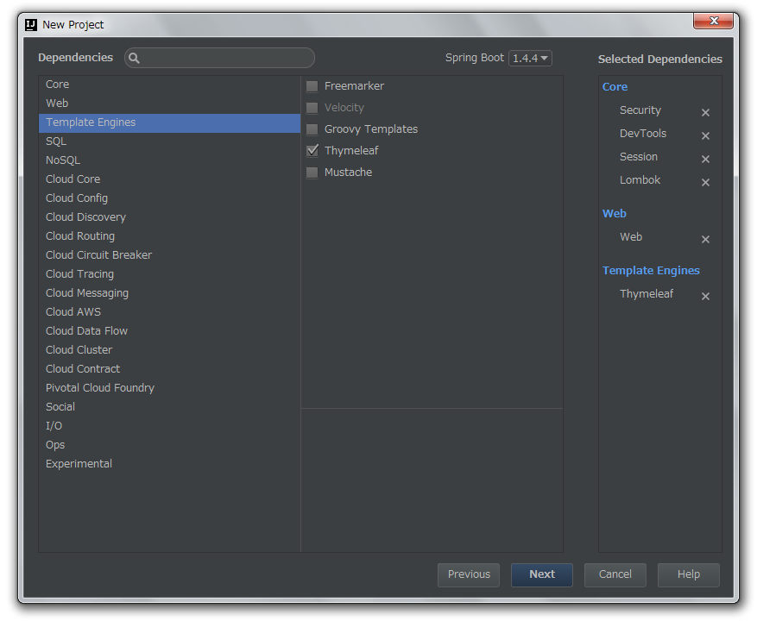The height and width of the screenshot is (621, 757).
Task: Uncheck the Thymeleaf checkbox
Action: (312, 151)
